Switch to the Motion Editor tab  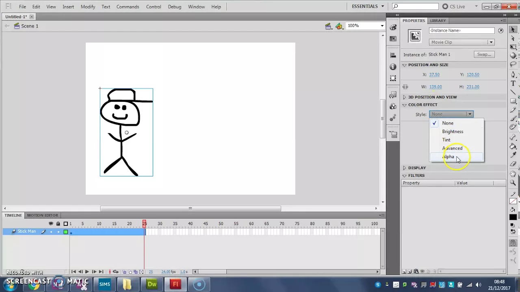tap(43, 215)
